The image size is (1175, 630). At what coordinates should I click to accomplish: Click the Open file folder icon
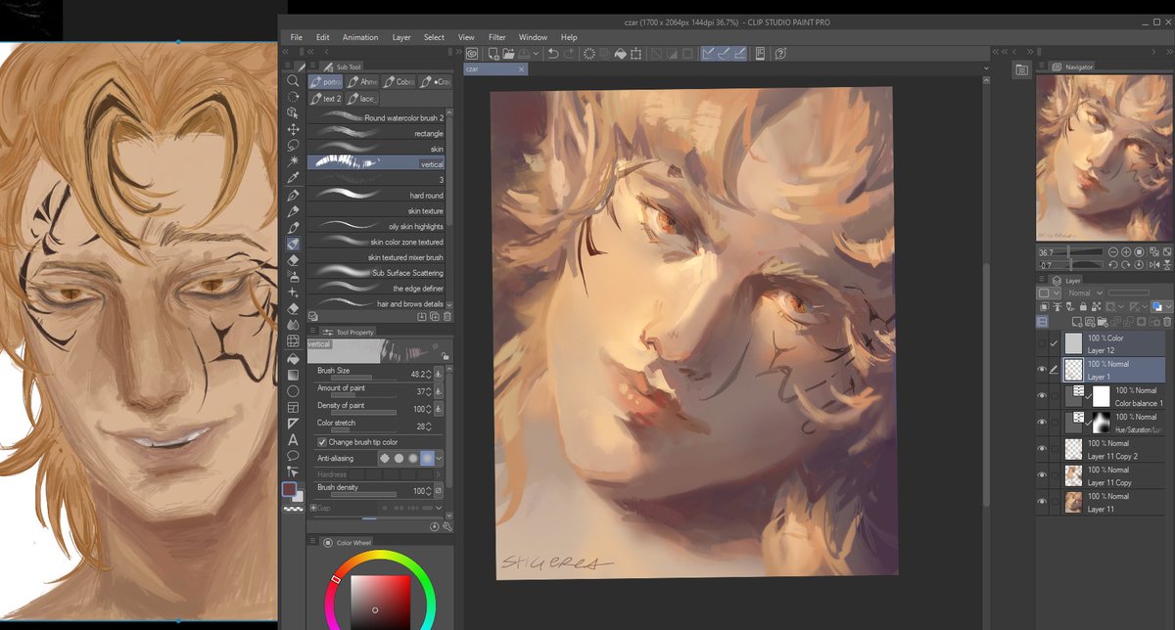pyautogui.click(x=509, y=54)
